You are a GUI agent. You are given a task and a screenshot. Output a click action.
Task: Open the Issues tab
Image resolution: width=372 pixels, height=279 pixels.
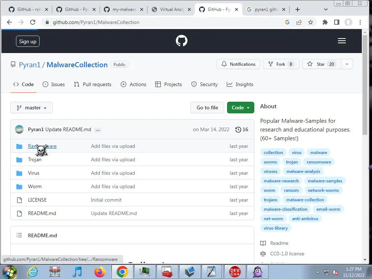point(53,84)
